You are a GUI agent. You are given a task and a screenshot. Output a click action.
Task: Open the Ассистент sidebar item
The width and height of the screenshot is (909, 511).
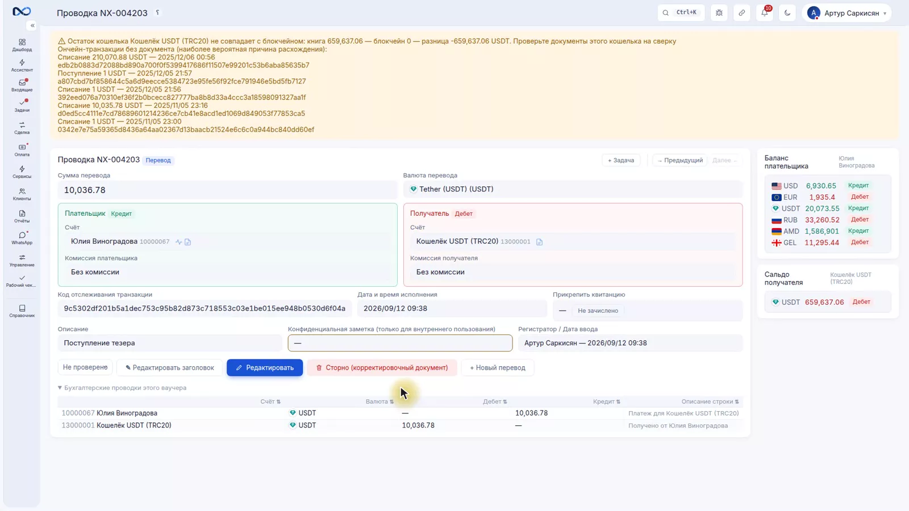point(22,65)
